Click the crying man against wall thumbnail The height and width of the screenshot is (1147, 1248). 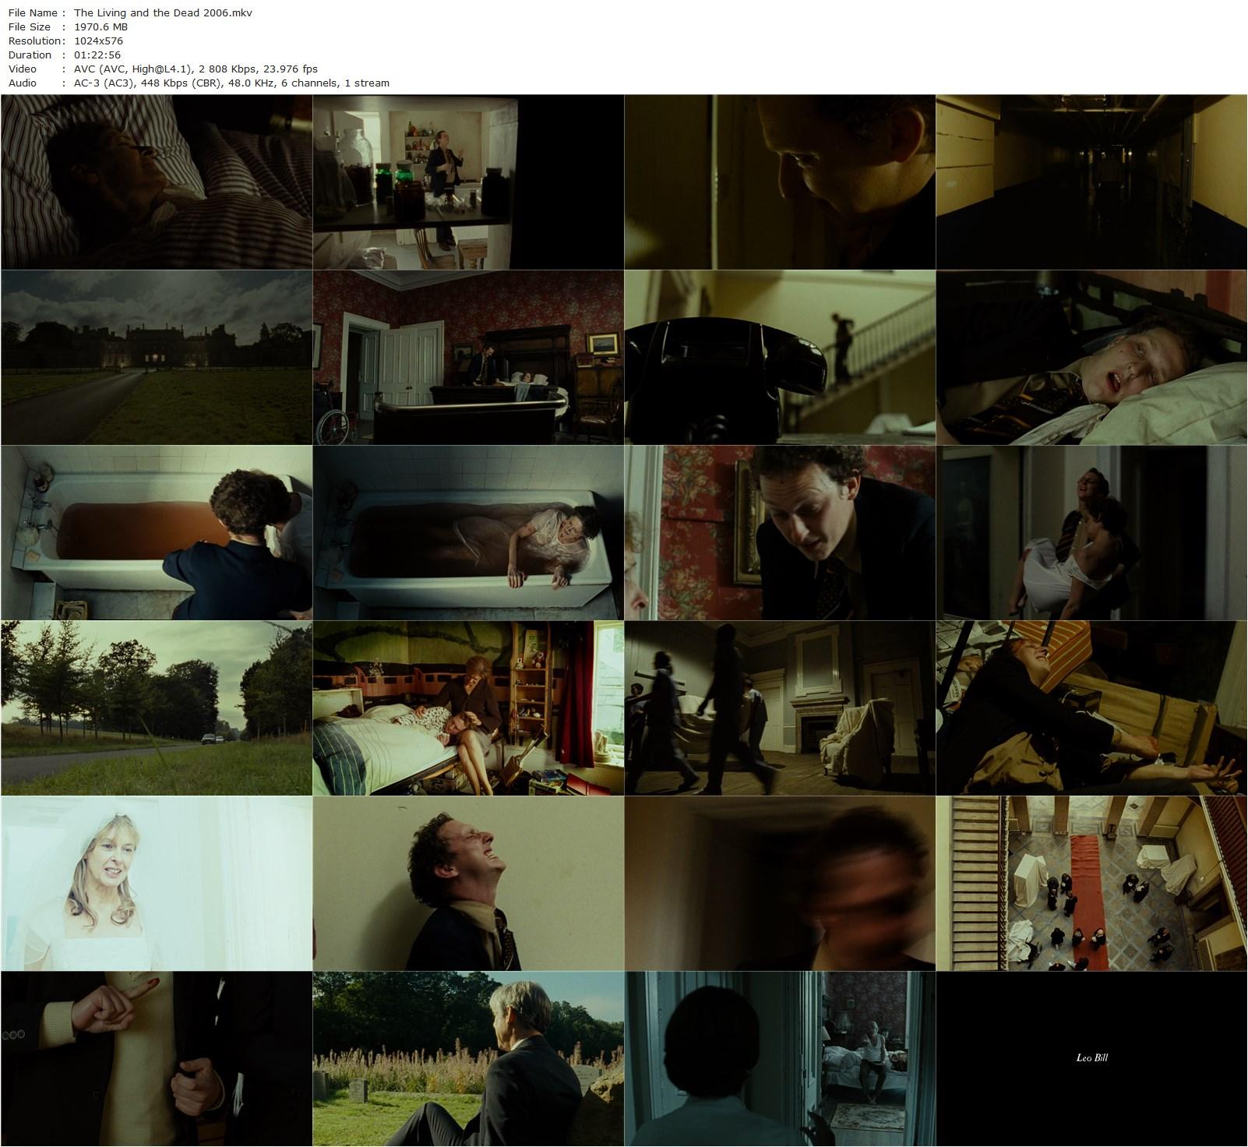tap(468, 884)
